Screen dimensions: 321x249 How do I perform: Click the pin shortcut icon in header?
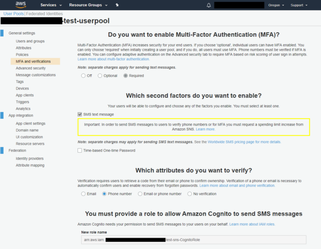point(117,5)
